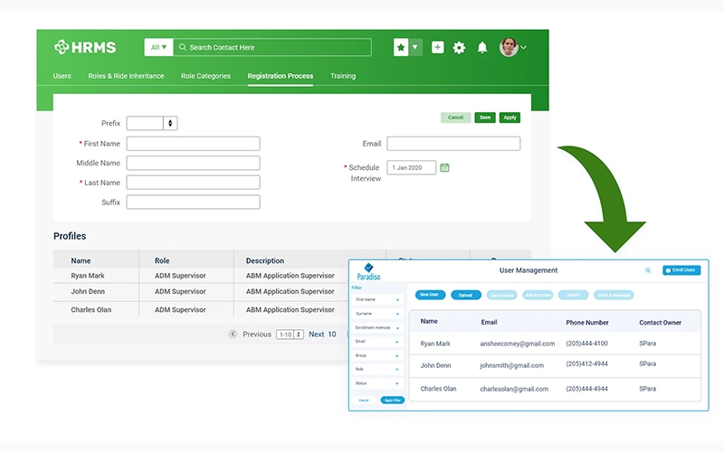Click the Apply Filter button

click(393, 400)
